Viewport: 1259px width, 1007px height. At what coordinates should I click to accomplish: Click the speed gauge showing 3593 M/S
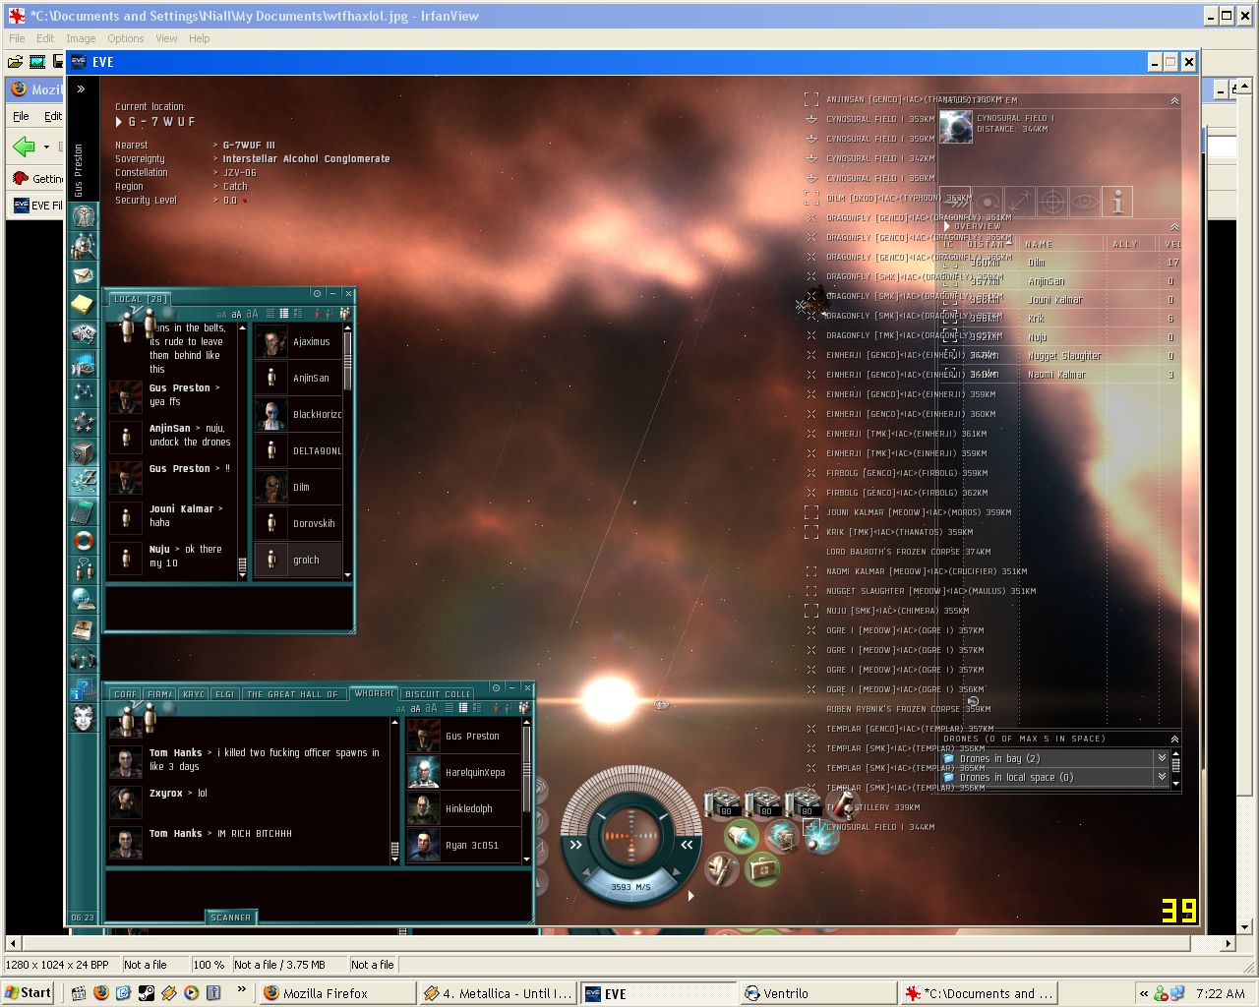tap(630, 886)
